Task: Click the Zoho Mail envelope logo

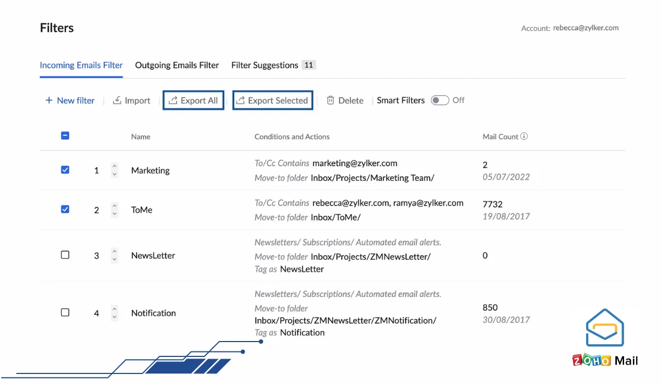Action: pyautogui.click(x=604, y=328)
